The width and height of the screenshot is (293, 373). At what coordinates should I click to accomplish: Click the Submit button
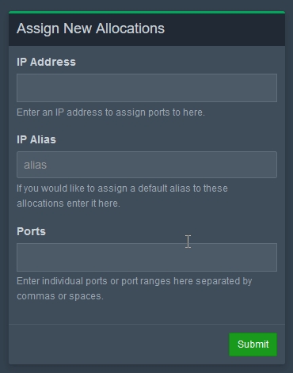(x=253, y=344)
